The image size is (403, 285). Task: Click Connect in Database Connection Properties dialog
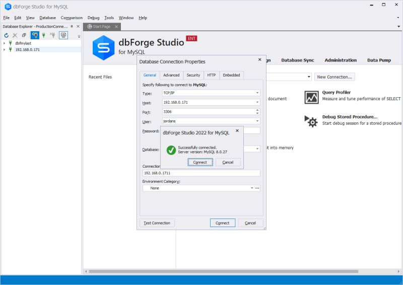222,223
